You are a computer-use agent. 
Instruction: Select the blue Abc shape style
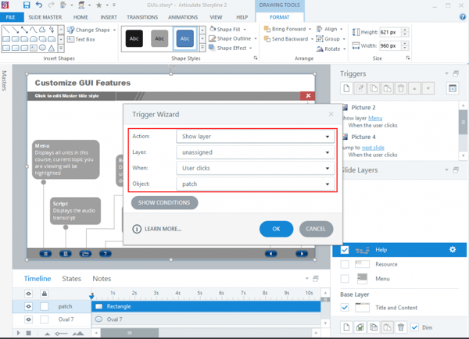point(184,38)
